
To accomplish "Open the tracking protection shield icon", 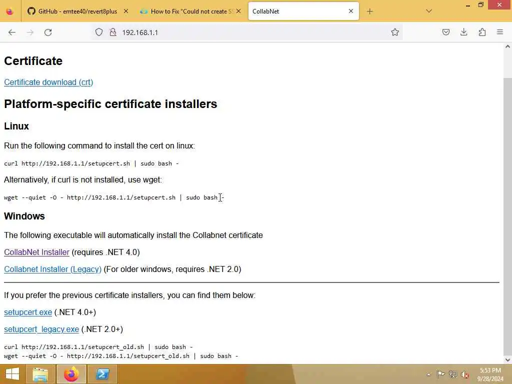I will pos(99,32).
